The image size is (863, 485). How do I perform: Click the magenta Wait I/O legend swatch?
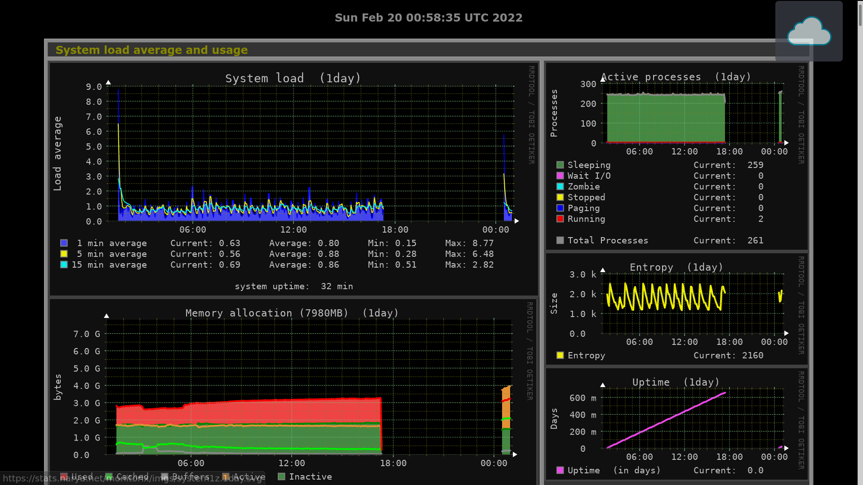pos(560,176)
